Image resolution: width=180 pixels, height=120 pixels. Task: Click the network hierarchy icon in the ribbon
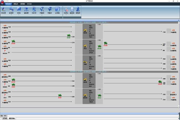[26, 9]
